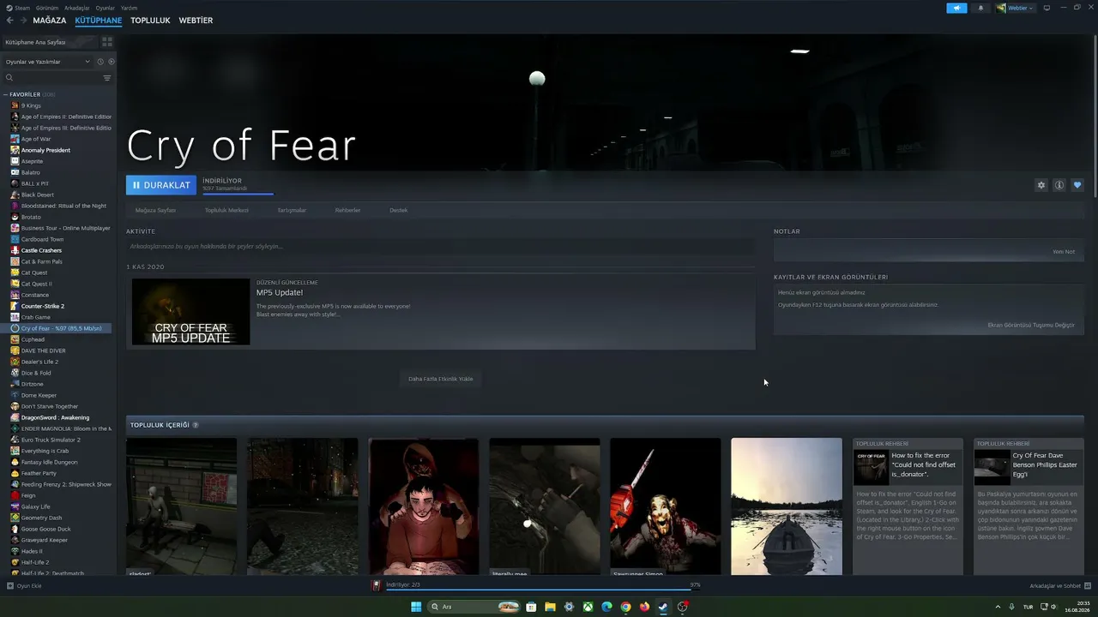Image resolution: width=1098 pixels, height=617 pixels.
Task: Click the page's vertical scrollbar
Action: (1094, 116)
